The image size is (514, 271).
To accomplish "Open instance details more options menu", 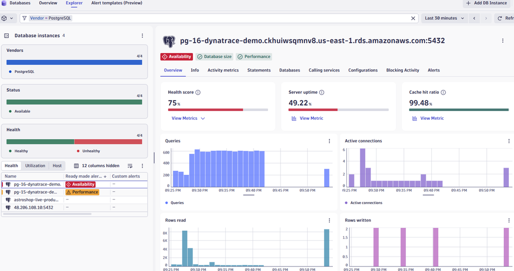I will 503,41.
